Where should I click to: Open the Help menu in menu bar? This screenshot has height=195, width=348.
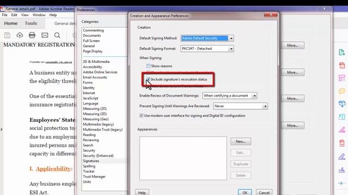point(53,15)
